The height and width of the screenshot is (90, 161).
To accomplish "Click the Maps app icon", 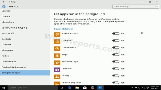I will pos(57,56).
